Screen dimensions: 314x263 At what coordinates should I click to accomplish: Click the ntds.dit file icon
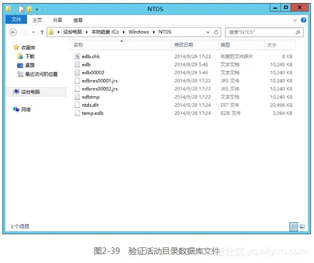77,105
